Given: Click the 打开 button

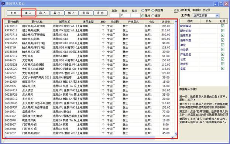Looking at the screenshot, I should click(14, 13).
